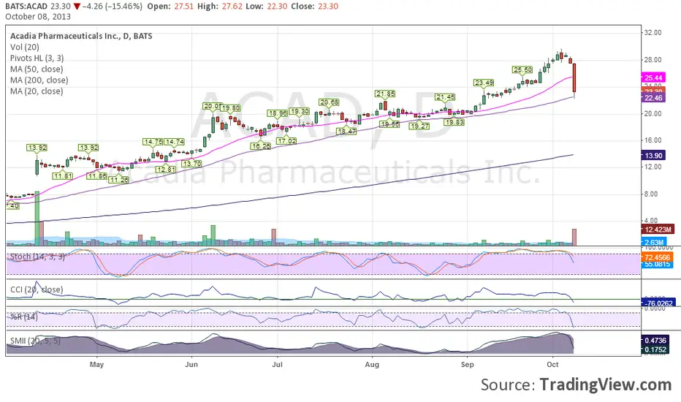The width and height of the screenshot is (681, 402).
Task: Click the 14.74 pivot high label
Action: (175, 142)
